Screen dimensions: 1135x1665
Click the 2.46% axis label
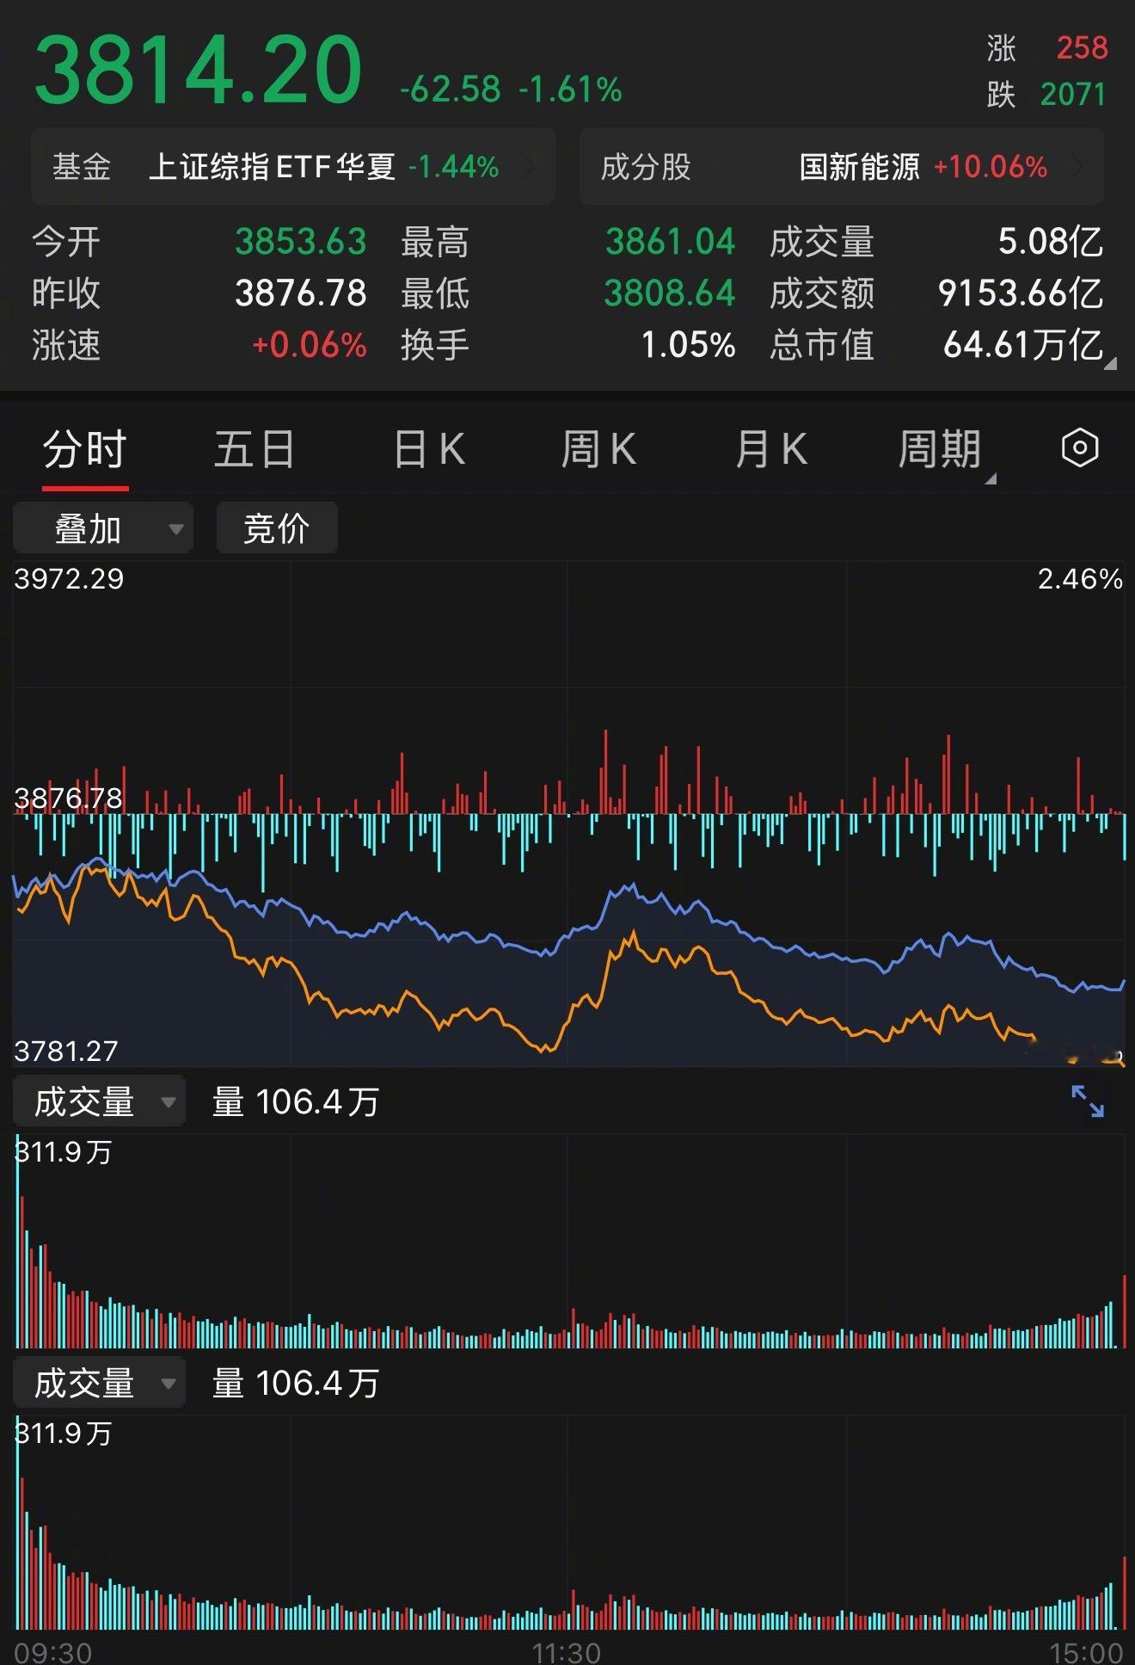(1080, 579)
